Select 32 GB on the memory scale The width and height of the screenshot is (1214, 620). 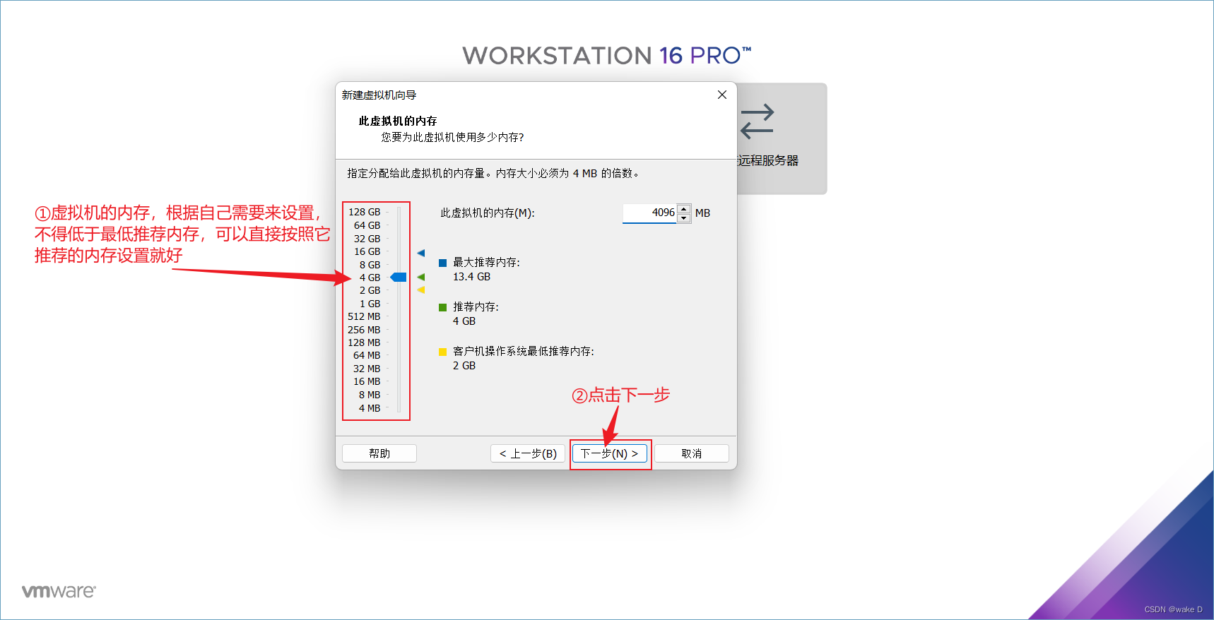pyautogui.click(x=367, y=239)
